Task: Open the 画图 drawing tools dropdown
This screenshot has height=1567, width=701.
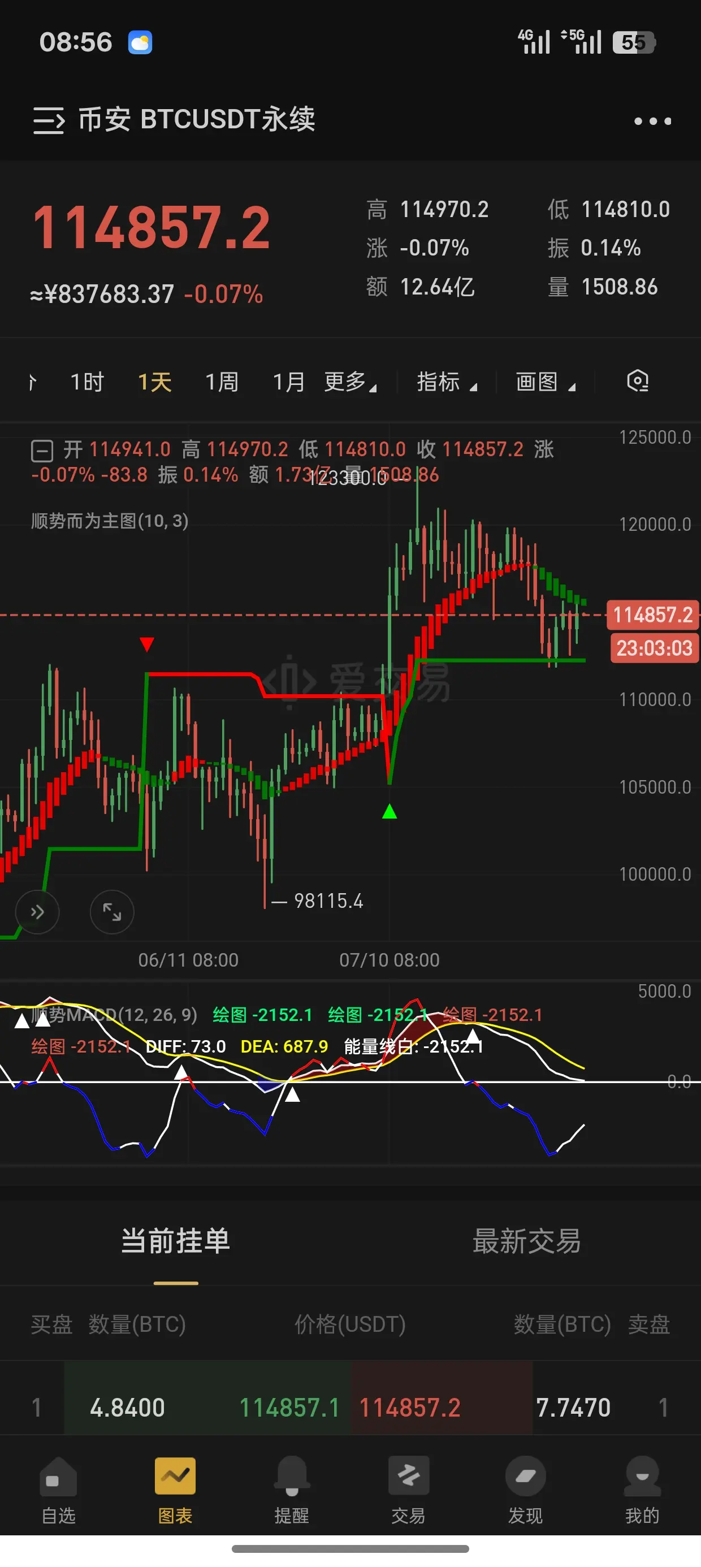Action: click(x=545, y=382)
